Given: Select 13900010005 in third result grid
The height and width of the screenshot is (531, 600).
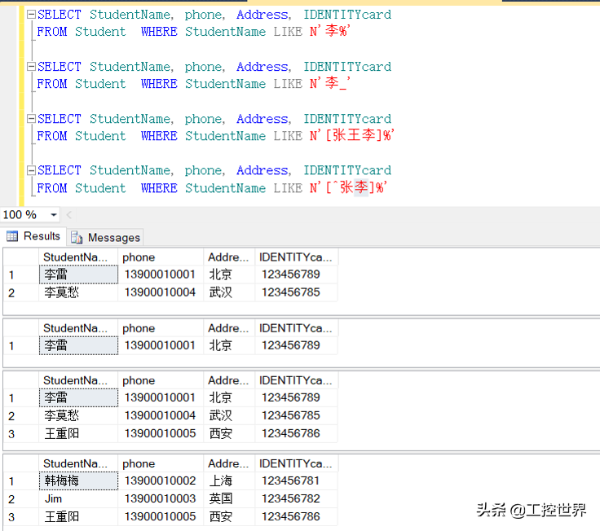Looking at the screenshot, I should click(x=161, y=433).
